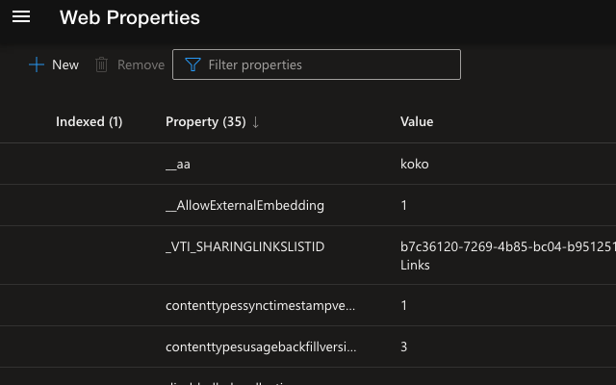Screen dimensions: 616x385
Task: Click the value koko
Action: tap(414, 164)
